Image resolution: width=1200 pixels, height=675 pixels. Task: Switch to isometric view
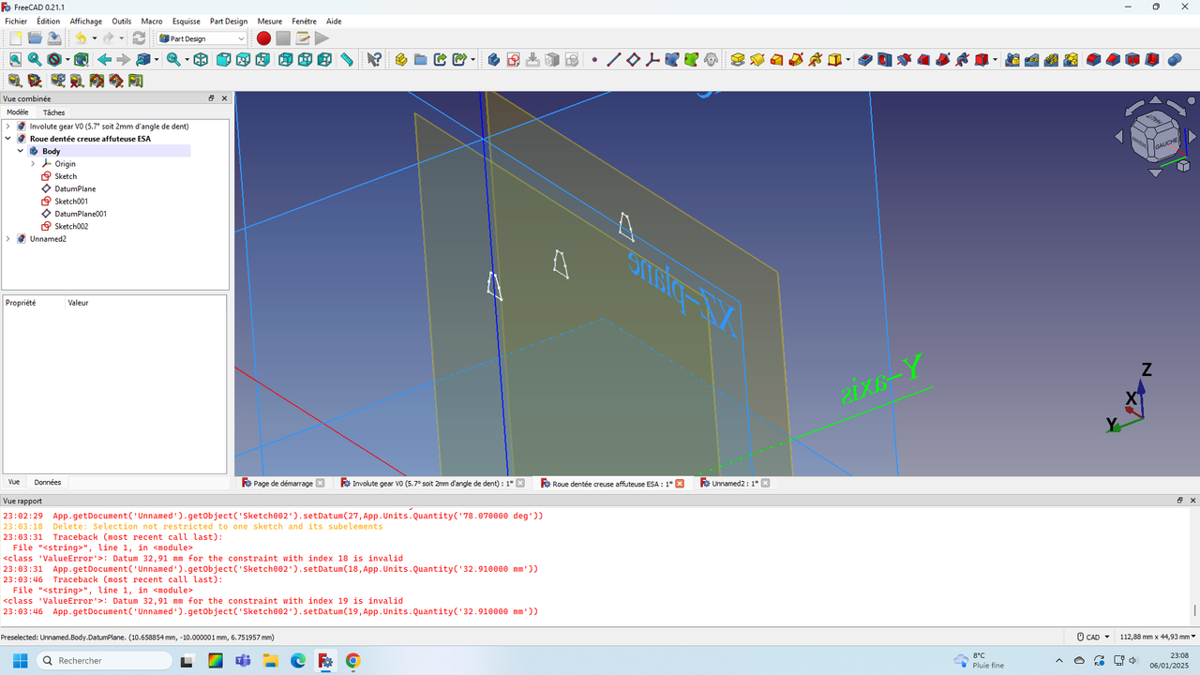201,59
